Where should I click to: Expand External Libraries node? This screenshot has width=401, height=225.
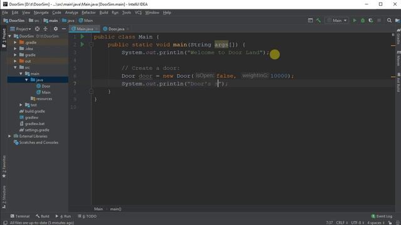[10, 136]
